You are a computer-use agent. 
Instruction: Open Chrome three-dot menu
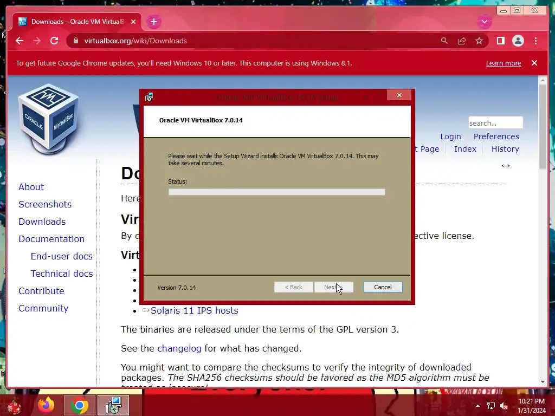(536, 41)
